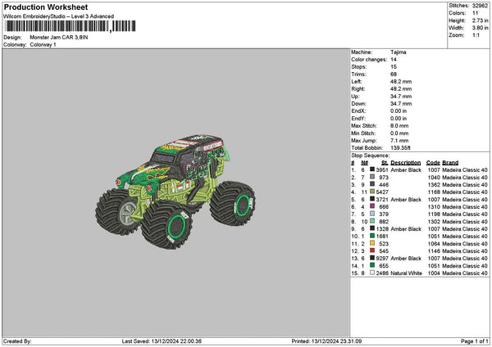Click stitch count 9297 in row 13

(x=382, y=259)
